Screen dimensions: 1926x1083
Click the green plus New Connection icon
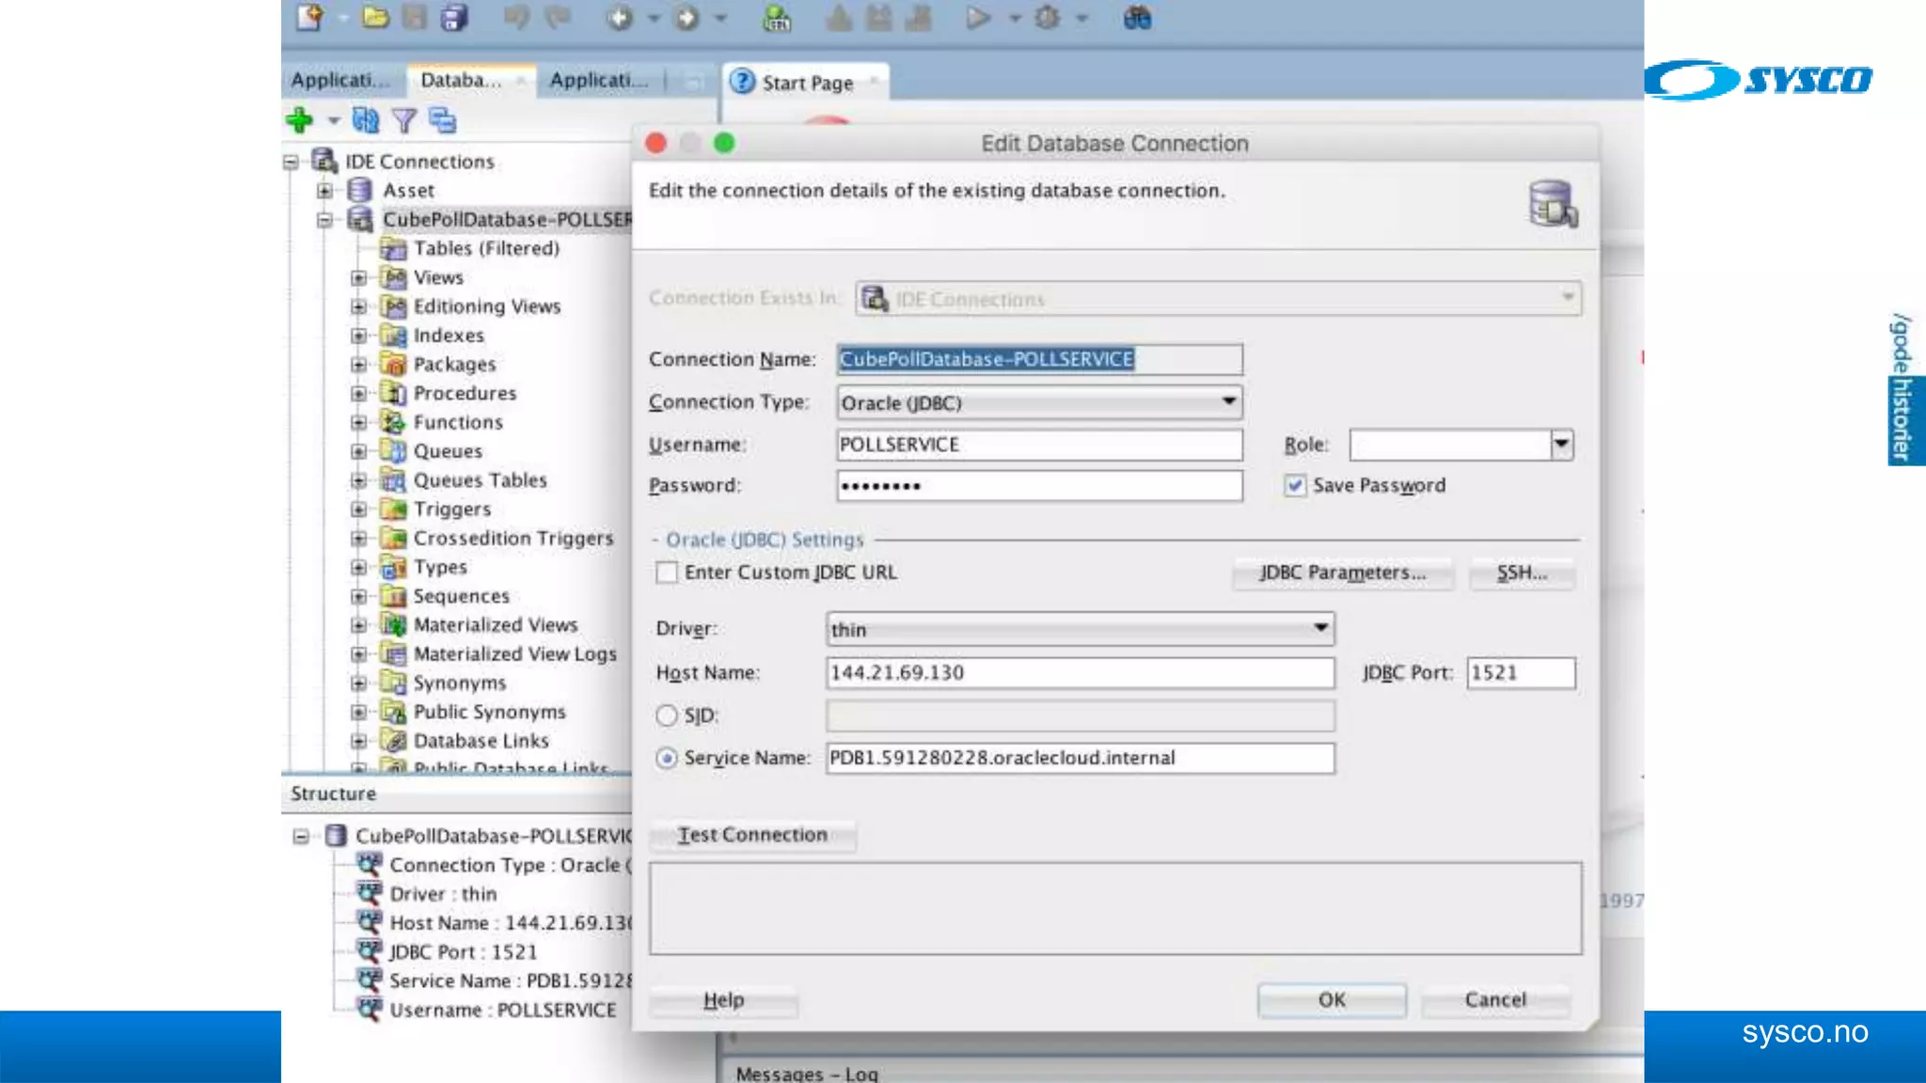pyautogui.click(x=299, y=120)
